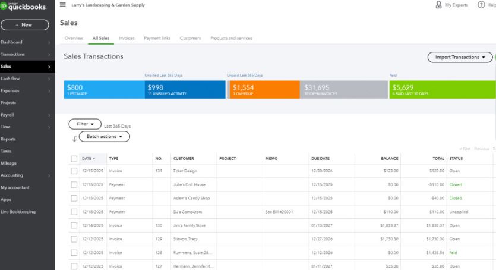The width and height of the screenshot is (496, 270).
Task: Expand the Transactions sidebar chevron
Action: tap(49, 55)
